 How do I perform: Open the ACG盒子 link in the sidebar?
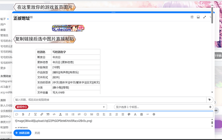(x=5, y=87)
